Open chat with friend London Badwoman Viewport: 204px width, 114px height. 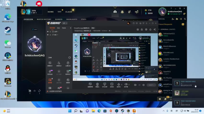(x=171, y=60)
